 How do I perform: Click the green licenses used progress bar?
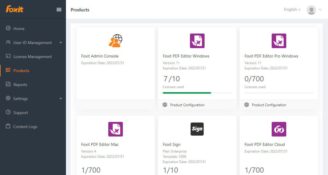pyautogui.click(x=186, y=92)
